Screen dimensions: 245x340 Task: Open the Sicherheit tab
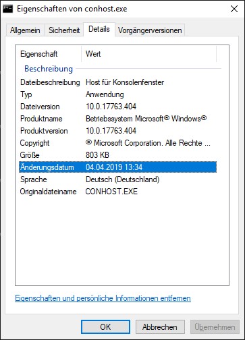coord(64,30)
